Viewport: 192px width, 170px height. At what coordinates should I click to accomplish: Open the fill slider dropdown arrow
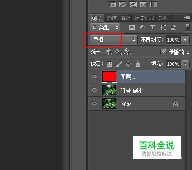[x=185, y=64]
